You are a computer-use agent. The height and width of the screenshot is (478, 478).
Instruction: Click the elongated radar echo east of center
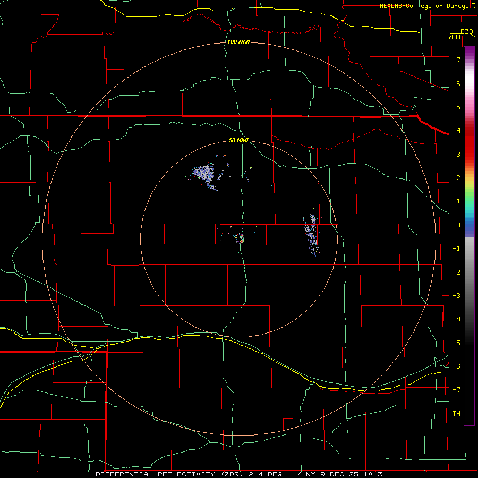[312, 233]
